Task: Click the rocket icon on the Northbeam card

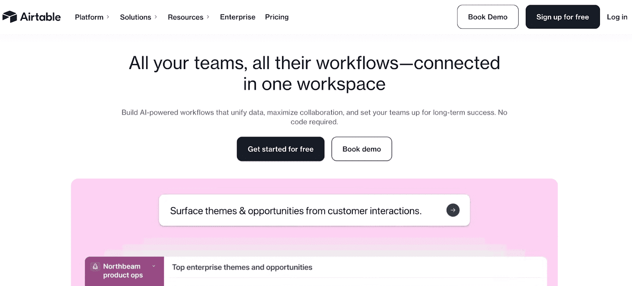Action: point(95,266)
